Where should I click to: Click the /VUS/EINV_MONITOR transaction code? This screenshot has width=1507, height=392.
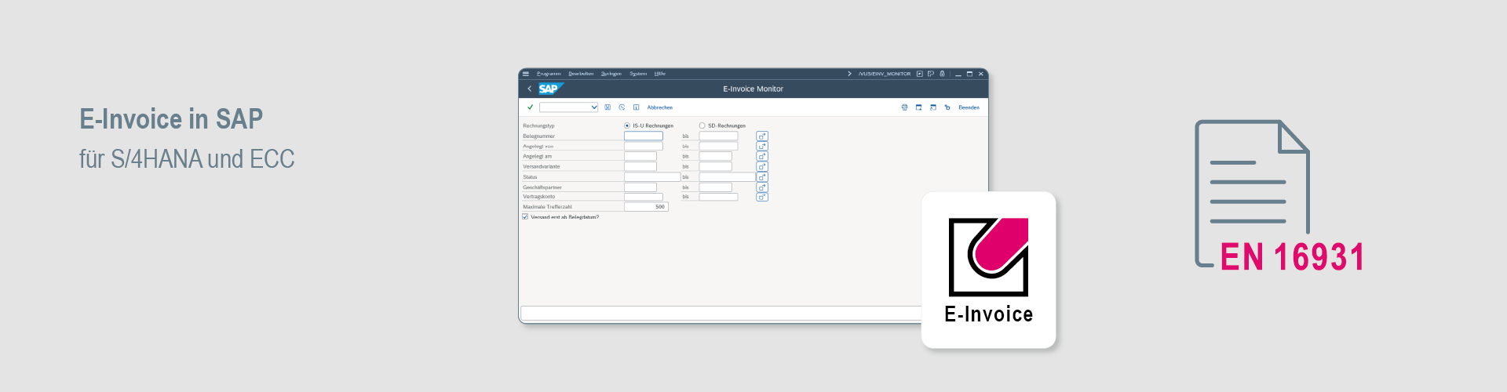(885, 74)
